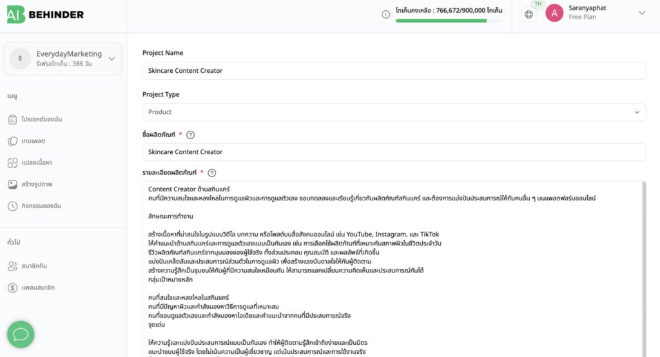
Task: Open the token info icon
Action: pyautogui.click(x=385, y=15)
